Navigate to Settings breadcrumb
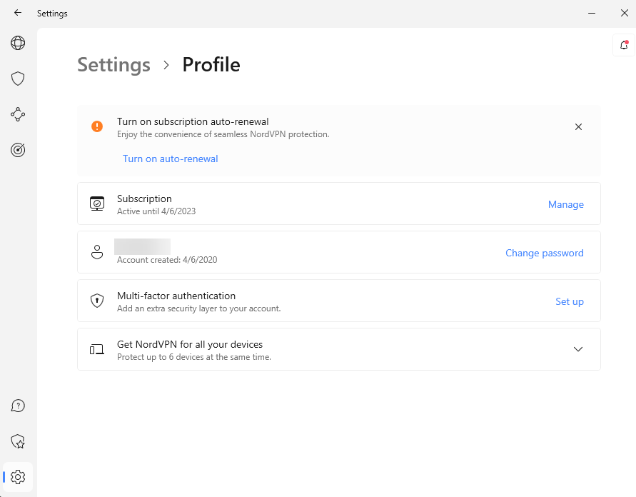This screenshot has height=497, width=636. tap(113, 65)
